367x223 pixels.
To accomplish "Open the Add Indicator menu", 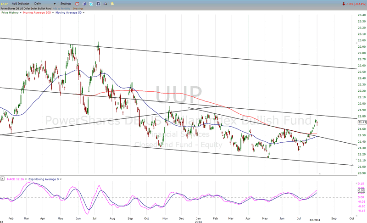I will click(21, 4).
